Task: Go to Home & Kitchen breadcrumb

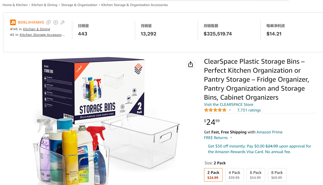Action: [15, 5]
